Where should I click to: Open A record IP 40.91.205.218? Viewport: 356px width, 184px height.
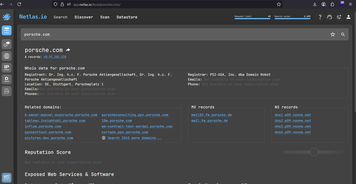(x=55, y=57)
